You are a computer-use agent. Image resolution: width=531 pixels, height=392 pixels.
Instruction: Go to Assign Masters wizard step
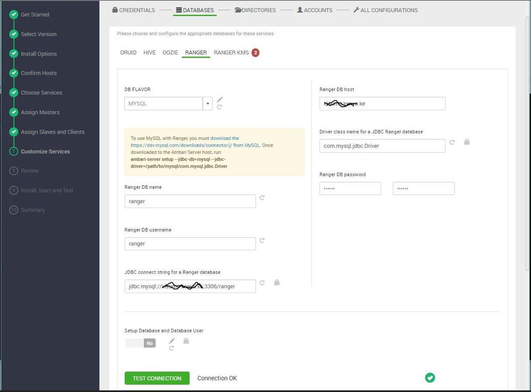tap(40, 112)
